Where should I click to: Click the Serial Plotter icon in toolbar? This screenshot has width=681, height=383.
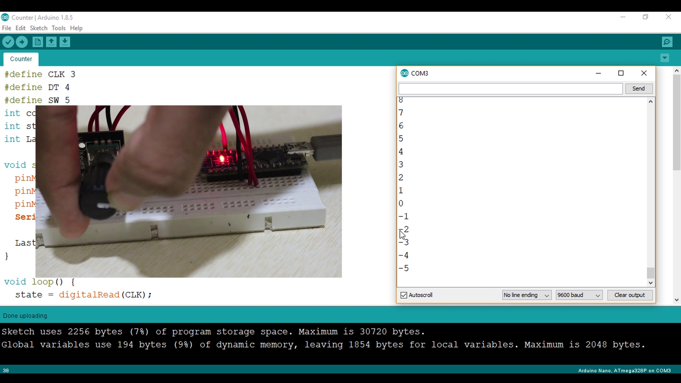(668, 42)
